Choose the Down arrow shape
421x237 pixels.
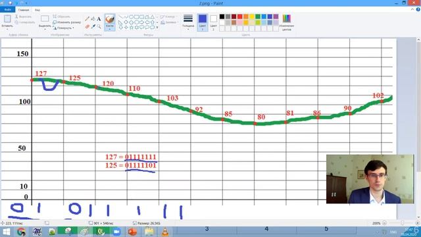[x=120, y=27]
